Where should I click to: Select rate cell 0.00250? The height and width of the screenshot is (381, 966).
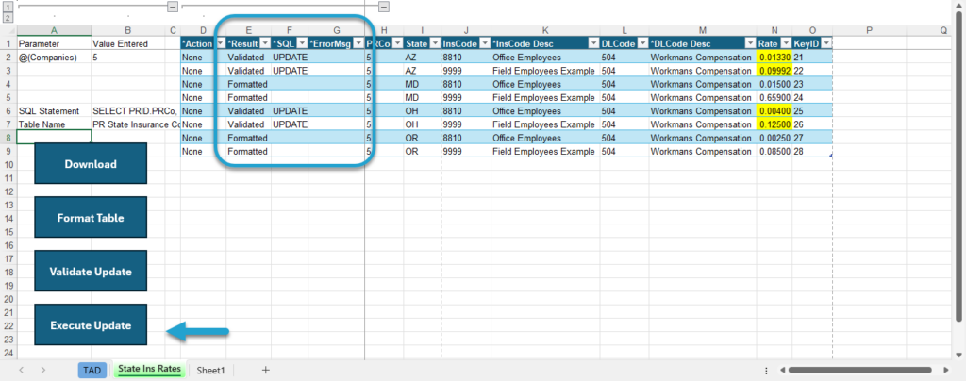pyautogui.click(x=774, y=138)
